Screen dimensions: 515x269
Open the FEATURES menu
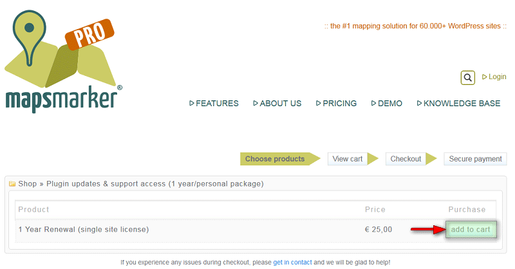pyautogui.click(x=214, y=104)
